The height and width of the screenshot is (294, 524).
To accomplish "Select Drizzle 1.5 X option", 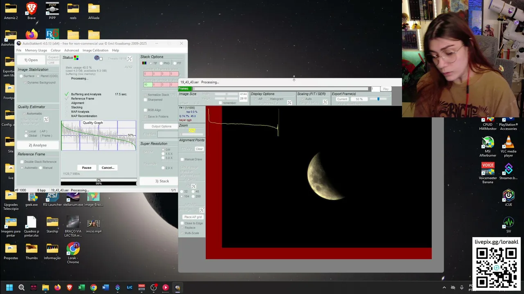I will coord(163,154).
